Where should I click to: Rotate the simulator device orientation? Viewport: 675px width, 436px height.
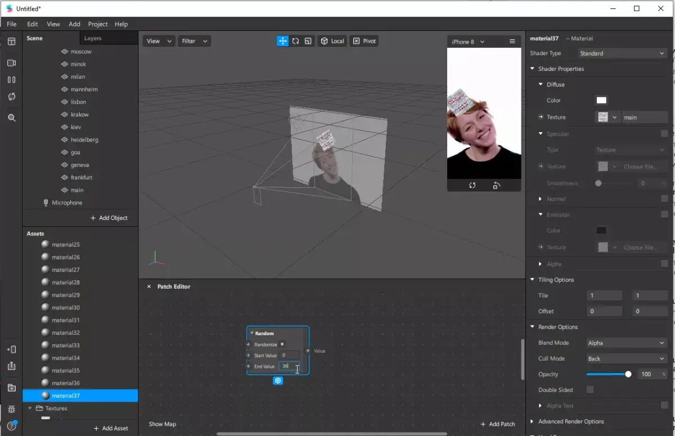pos(496,185)
